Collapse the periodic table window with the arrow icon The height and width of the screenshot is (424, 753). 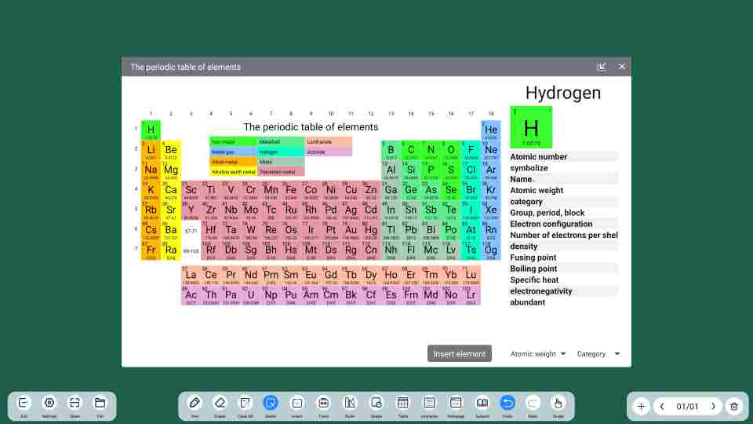602,67
